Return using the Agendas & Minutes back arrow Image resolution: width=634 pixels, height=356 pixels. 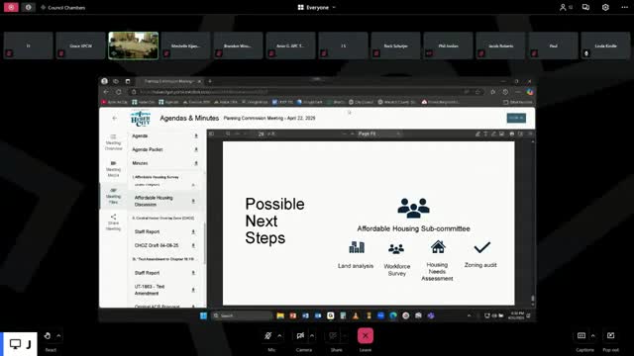[115, 119]
